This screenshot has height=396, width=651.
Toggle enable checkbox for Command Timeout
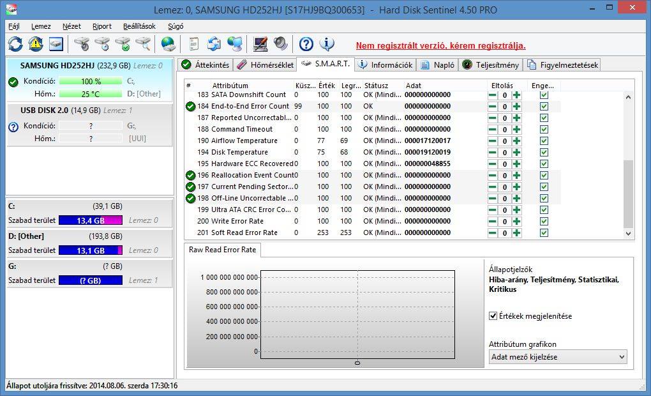544,129
